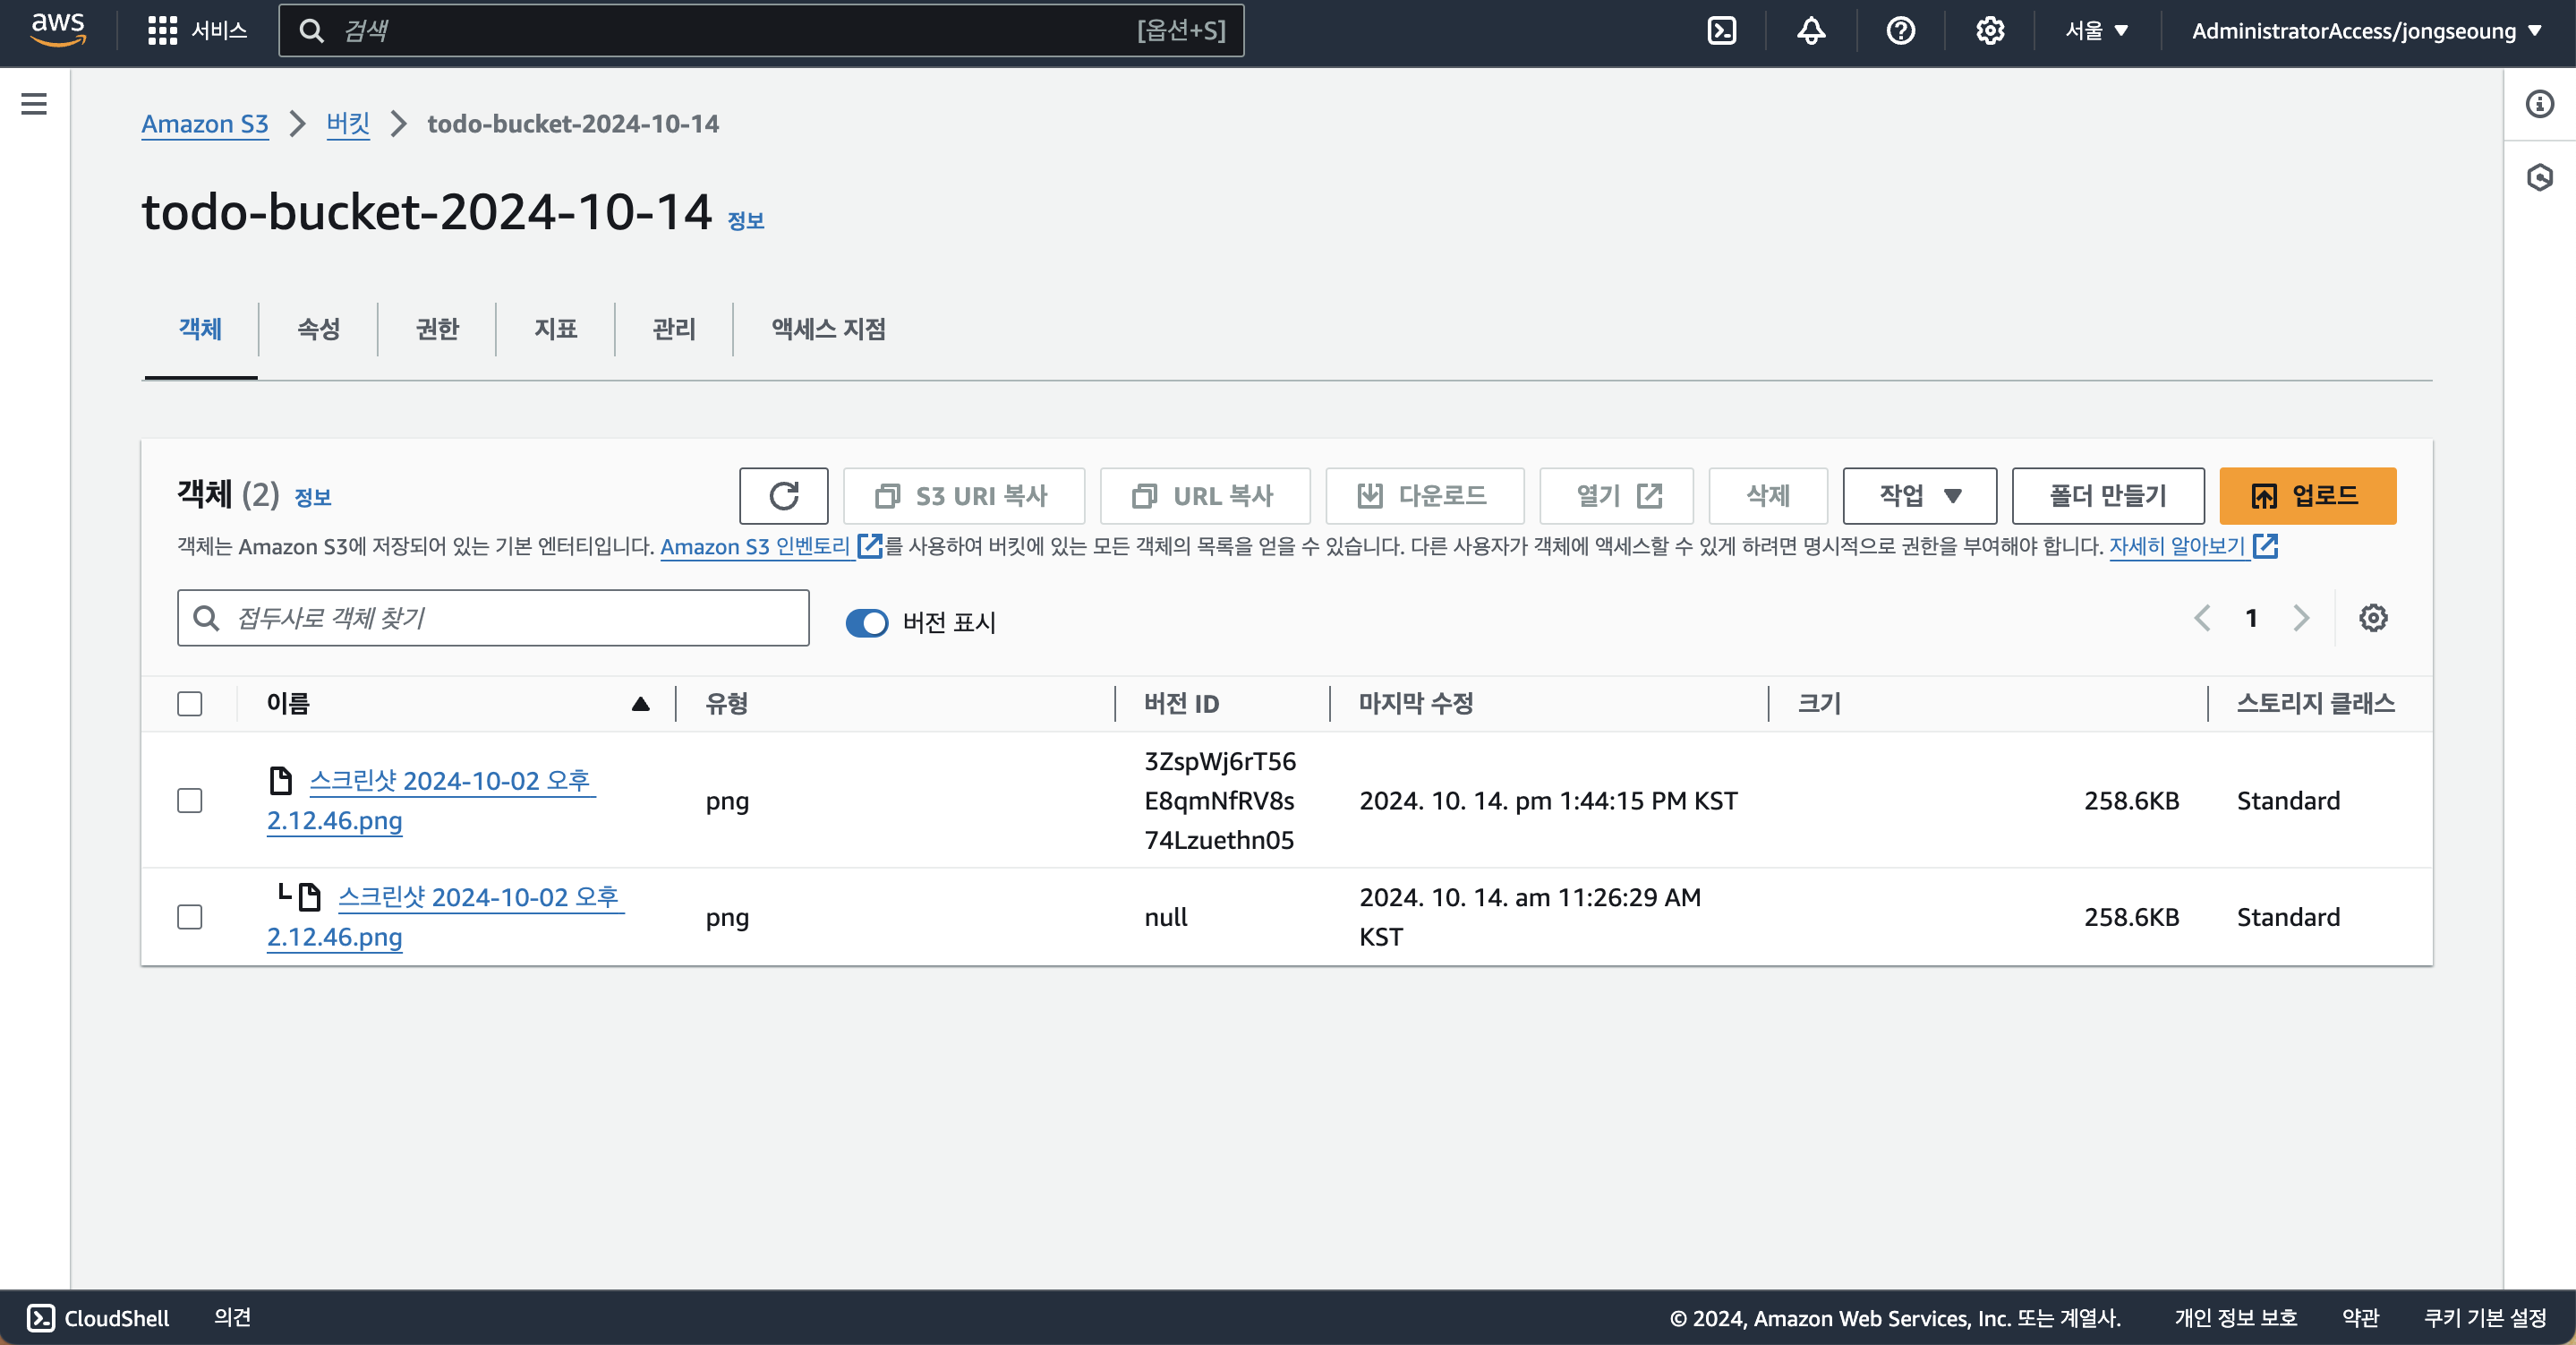Click the 폴더 만들기 button
This screenshot has width=2576, height=1345.
[x=2107, y=495]
